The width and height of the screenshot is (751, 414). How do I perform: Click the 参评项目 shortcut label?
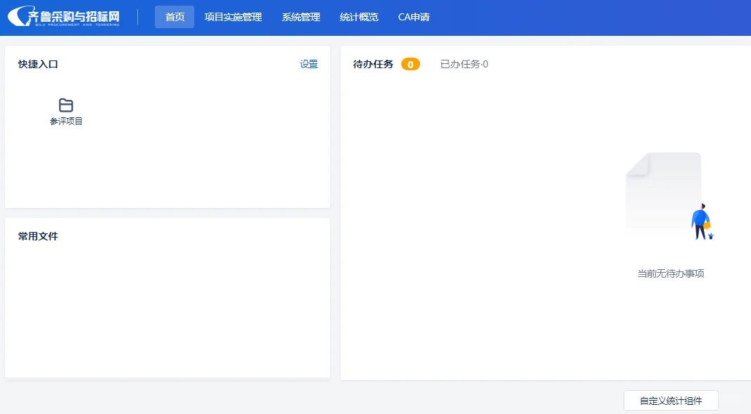click(x=65, y=121)
